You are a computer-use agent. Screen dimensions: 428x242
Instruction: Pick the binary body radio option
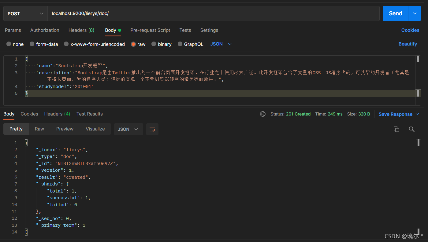[x=154, y=44]
